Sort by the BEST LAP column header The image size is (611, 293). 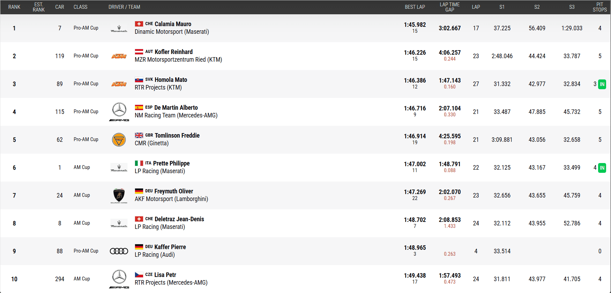(x=415, y=7)
